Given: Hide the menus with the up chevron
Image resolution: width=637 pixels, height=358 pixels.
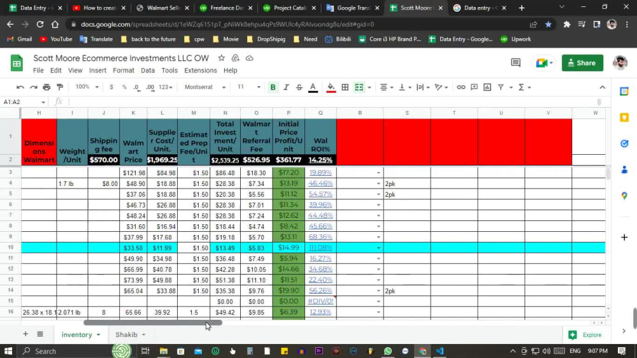Looking at the screenshot, I should tap(602, 87).
